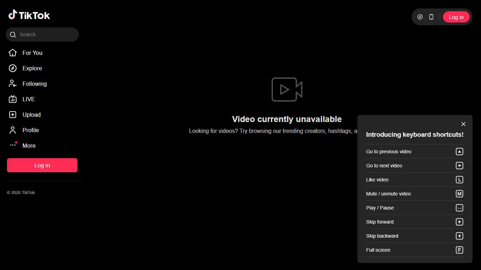Click the mobile phone app icon
Image resolution: width=481 pixels, height=270 pixels.
(431, 17)
